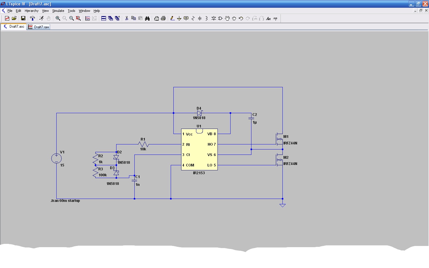Screen dimensions: 429x268
Task: Click the Label Net tool
Action: (186, 18)
